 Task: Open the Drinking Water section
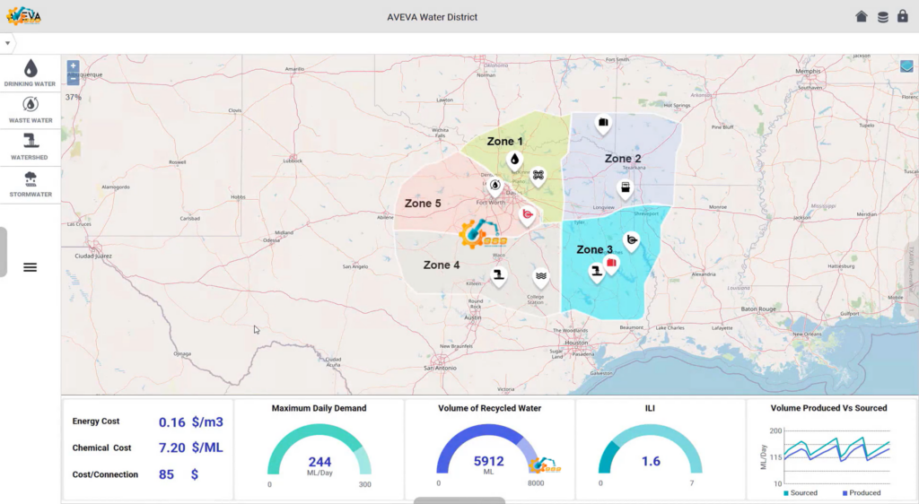coord(31,73)
